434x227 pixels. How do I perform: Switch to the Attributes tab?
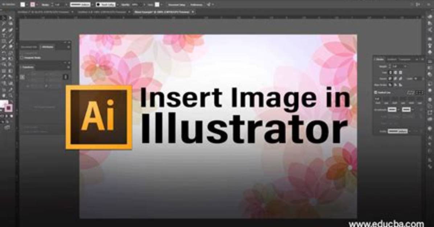click(47, 47)
